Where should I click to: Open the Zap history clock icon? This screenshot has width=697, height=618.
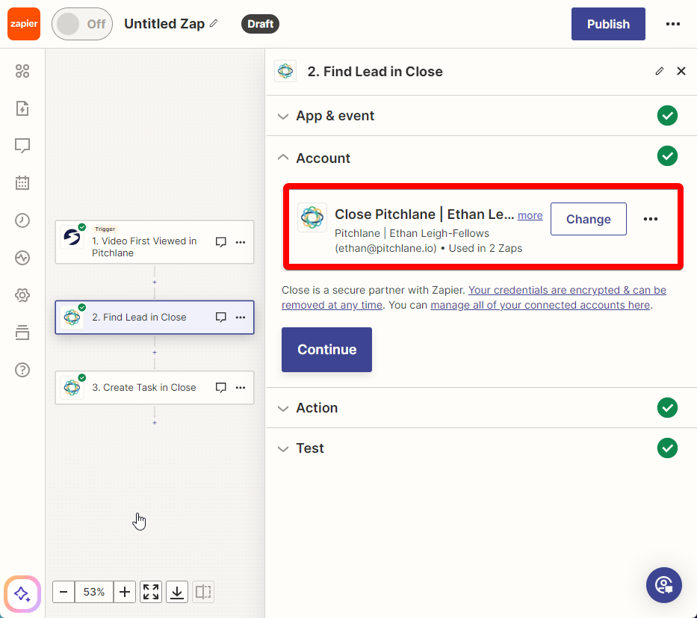point(22,220)
